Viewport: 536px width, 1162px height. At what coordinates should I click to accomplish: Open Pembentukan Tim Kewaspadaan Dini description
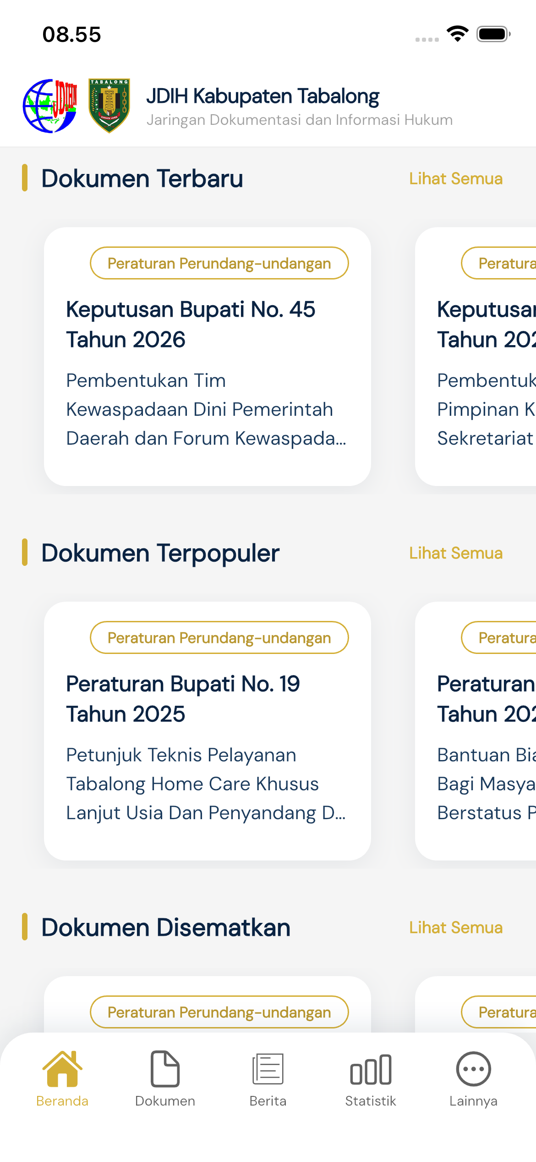click(x=206, y=409)
